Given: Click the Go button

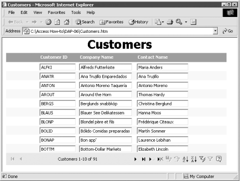Looking at the screenshot, I should 228,31.
